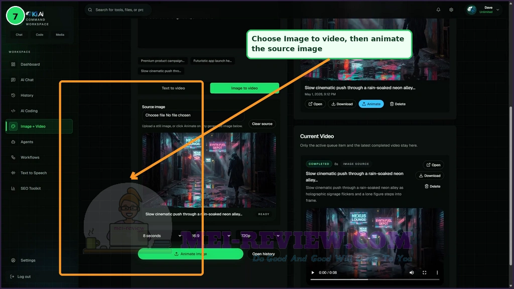
Task: Play the current video
Action: (313, 272)
